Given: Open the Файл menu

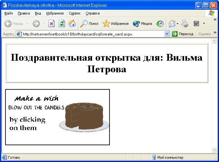Looking at the screenshot, I should [8, 13].
